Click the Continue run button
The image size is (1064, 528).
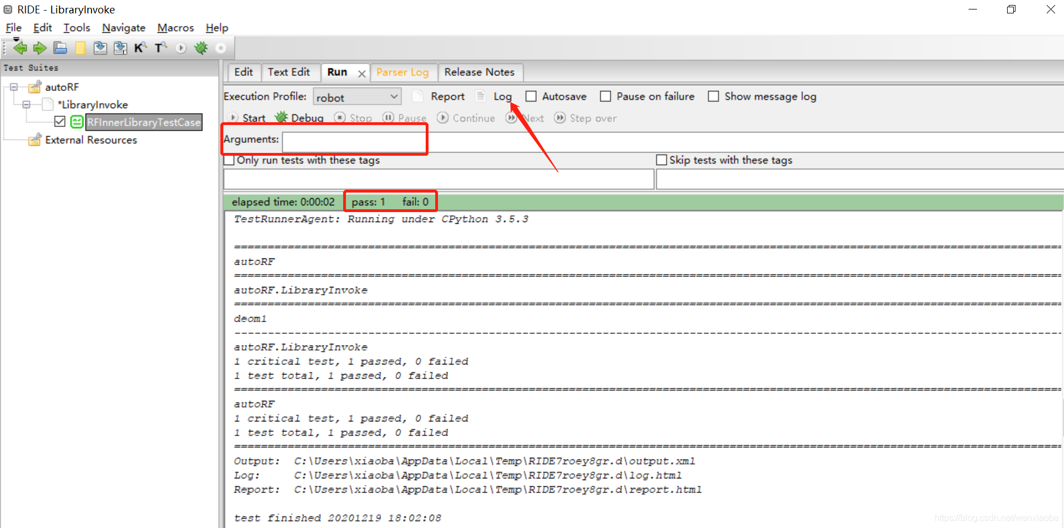(x=466, y=118)
